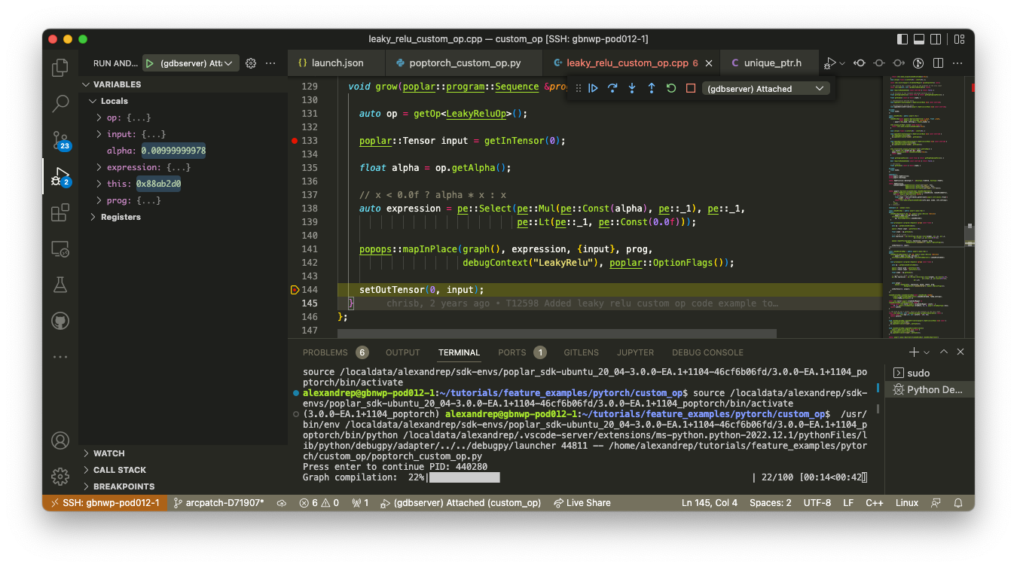1017x567 pixels.
Task: Open editor More Actions ellipsis
Action: pos(958,63)
